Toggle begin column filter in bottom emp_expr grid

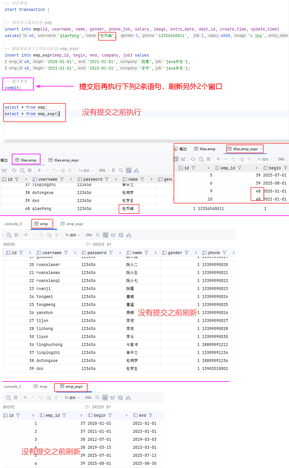110,415
